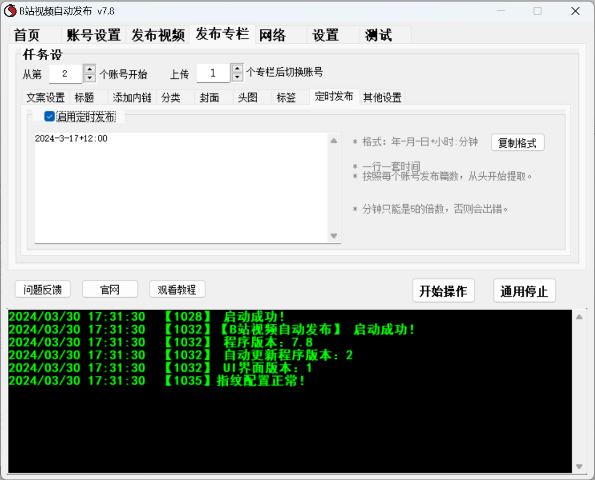Screen dimensions: 595x480
Task: Open the 分类 sub-tab
Action: (x=175, y=97)
